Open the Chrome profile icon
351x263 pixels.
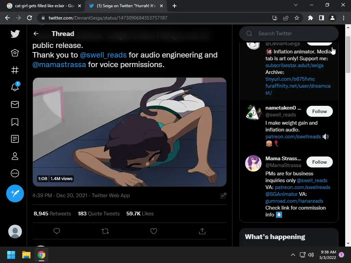(x=332, y=18)
